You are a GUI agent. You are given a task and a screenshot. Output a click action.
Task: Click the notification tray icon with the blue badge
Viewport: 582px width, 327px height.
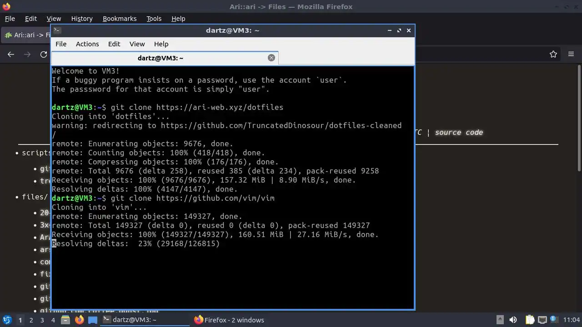click(x=554, y=320)
